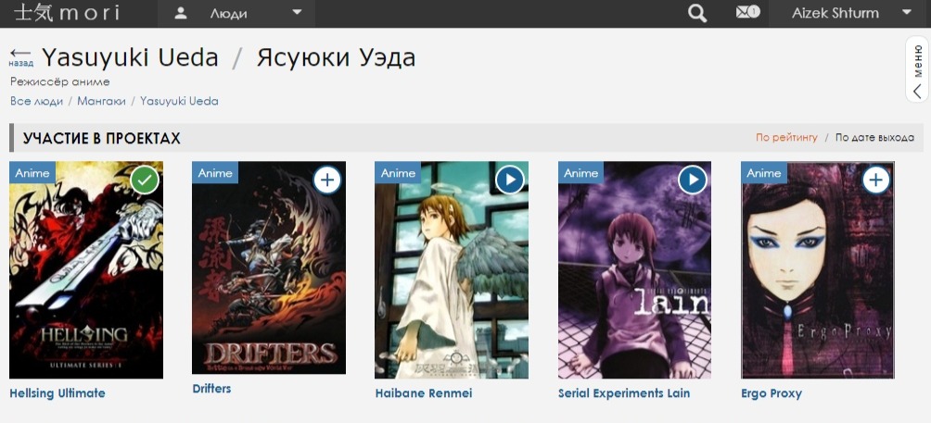Click the play icon on Serial Experiments Lain

point(693,180)
